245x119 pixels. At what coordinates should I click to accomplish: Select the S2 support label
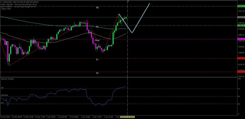pyautogui.click(x=97, y=73)
